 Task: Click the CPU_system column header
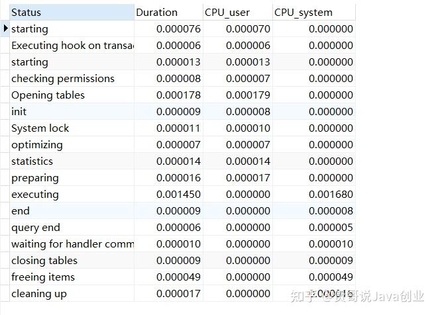(303, 12)
